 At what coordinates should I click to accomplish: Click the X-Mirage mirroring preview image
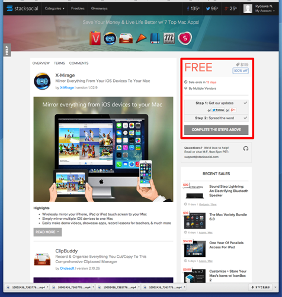tap(103, 149)
